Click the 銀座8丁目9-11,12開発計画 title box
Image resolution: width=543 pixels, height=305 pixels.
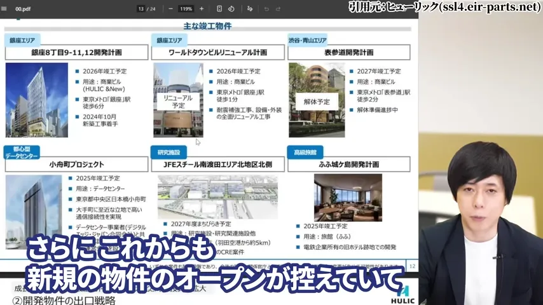pos(76,52)
